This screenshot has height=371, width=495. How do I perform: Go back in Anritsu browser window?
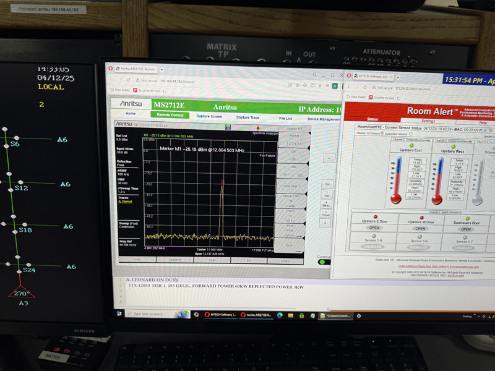pyautogui.click(x=111, y=80)
